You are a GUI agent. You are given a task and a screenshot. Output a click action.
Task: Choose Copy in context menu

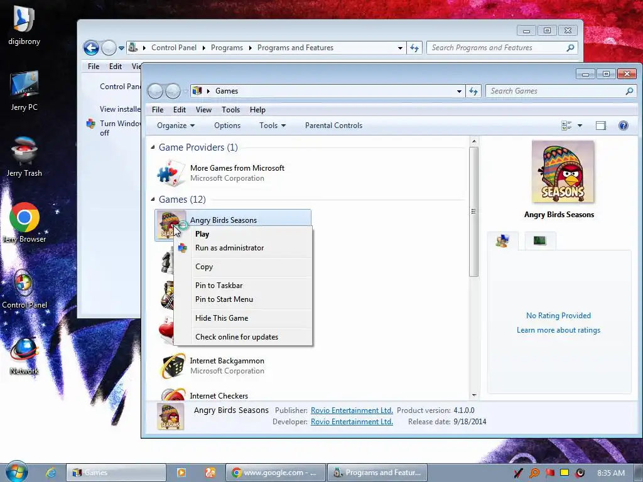point(204,266)
